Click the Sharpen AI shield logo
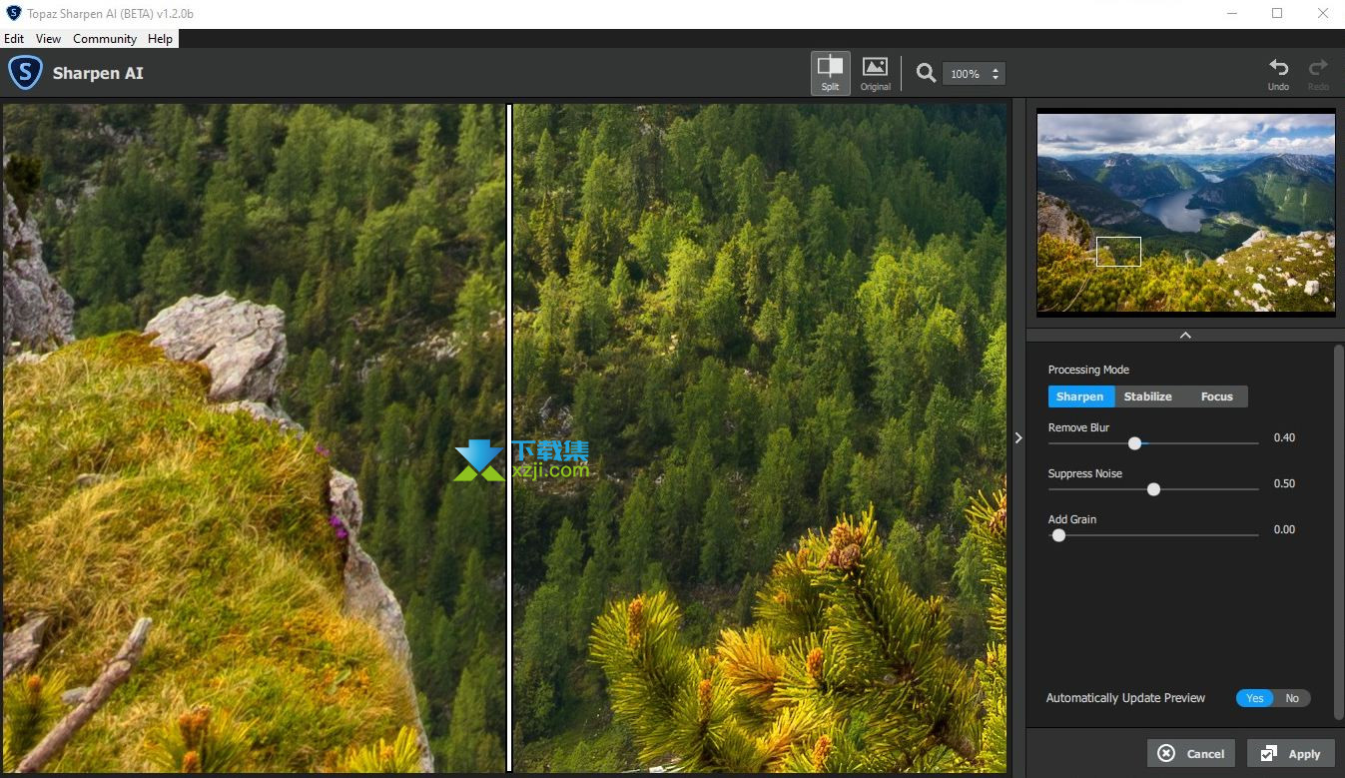This screenshot has height=778, width=1345. point(25,73)
